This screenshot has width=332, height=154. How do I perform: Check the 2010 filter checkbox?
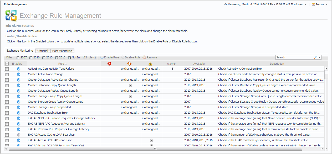click(x=31, y=58)
